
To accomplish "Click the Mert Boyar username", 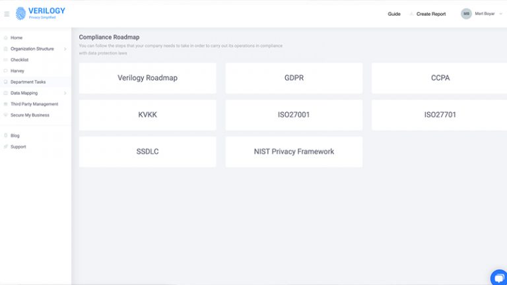I will (485, 14).
